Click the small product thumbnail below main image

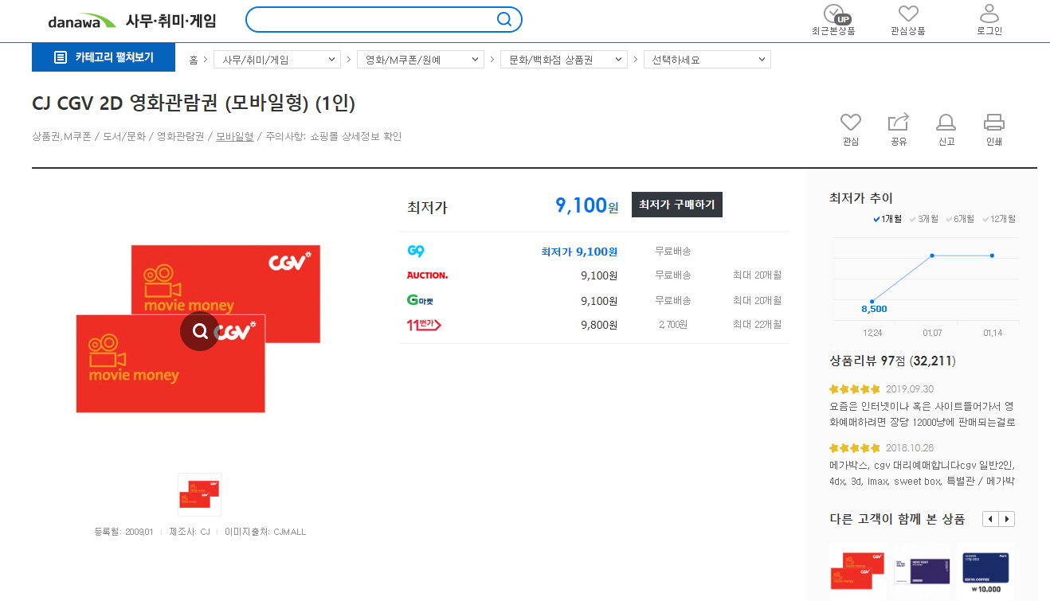tap(199, 494)
